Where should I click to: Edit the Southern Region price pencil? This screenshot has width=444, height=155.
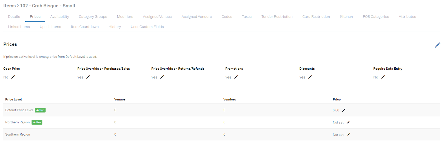coord(348,134)
